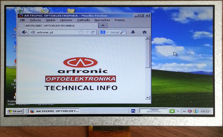Maximize the Firefox window
The image size is (223, 137).
141,15
